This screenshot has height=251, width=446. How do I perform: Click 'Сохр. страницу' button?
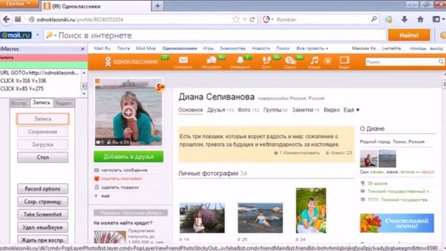tap(43, 201)
